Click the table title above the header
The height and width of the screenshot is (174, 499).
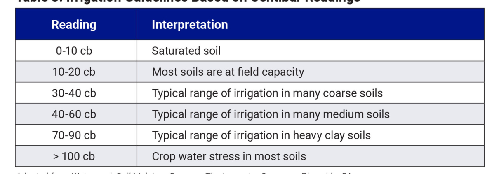click(188, 1)
